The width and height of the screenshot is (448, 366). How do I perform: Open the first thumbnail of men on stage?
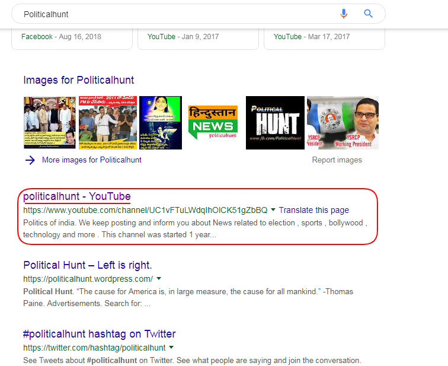coord(50,123)
